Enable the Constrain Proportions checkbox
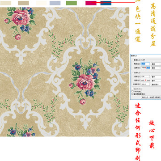The image size is (161, 161). [132, 91]
